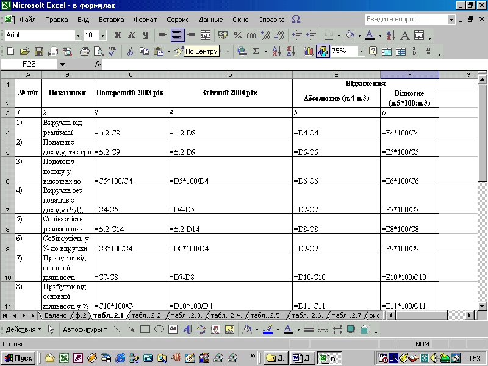The height and width of the screenshot is (366, 488).
Task: Sort ascending on standard toolbar
Action: tap(276, 51)
